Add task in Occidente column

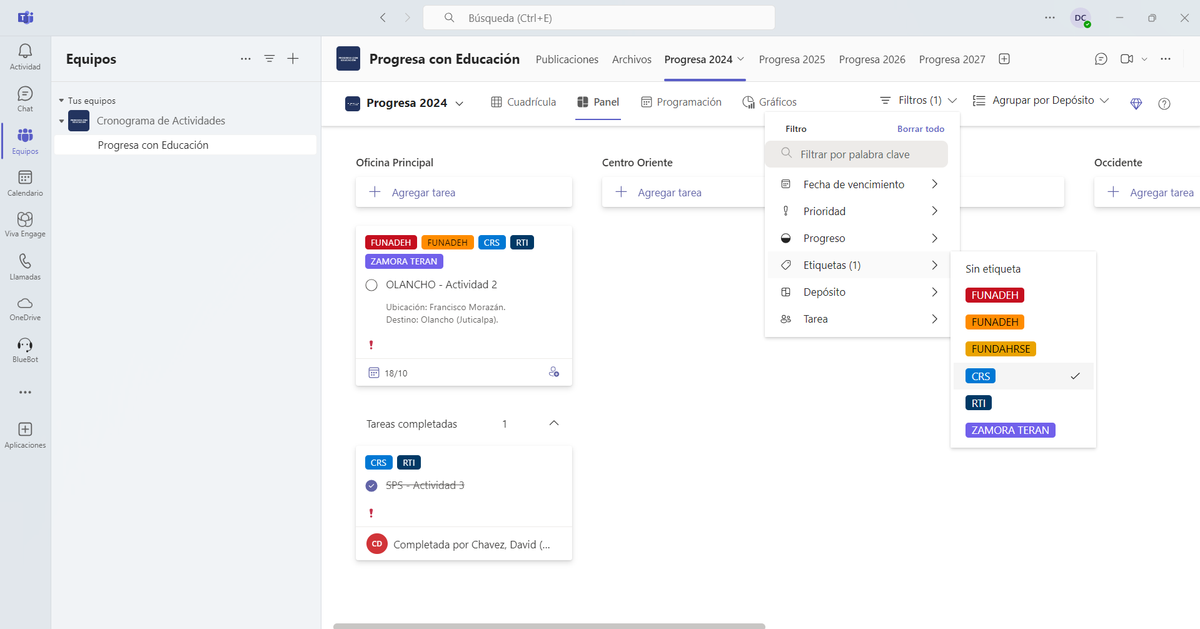point(1147,193)
